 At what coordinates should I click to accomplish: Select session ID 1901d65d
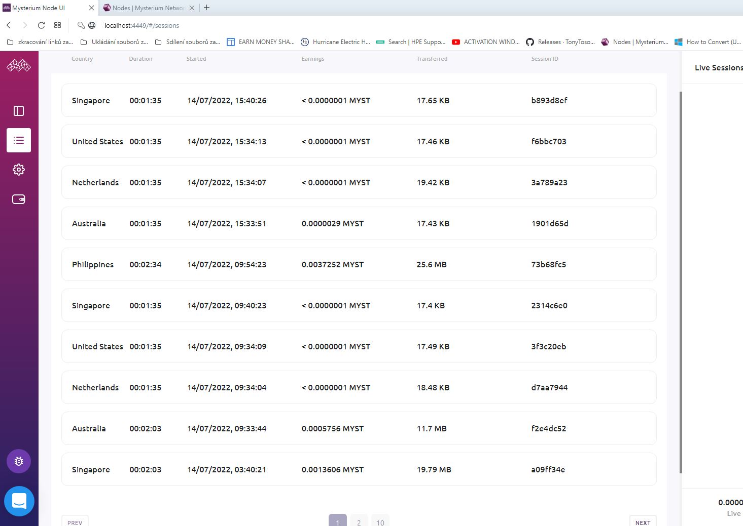[550, 223]
